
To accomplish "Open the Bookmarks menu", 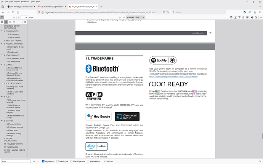I will tap(25, 2).
